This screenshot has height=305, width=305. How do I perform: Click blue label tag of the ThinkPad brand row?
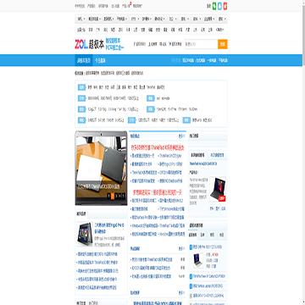click(x=81, y=87)
